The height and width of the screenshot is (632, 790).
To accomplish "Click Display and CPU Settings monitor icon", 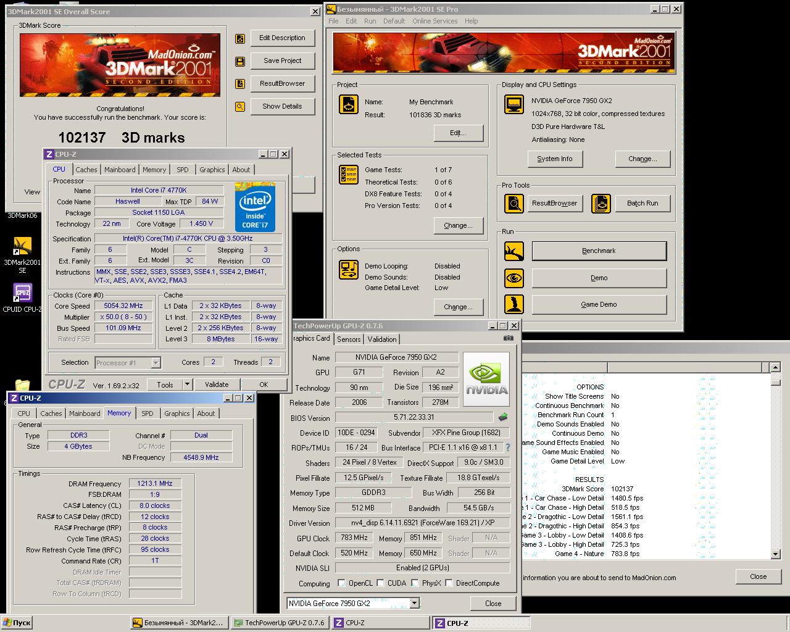I will (x=514, y=104).
